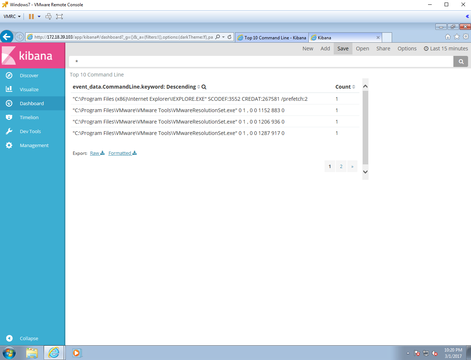Open a new browser tab
The image size is (471, 360).
387,38
